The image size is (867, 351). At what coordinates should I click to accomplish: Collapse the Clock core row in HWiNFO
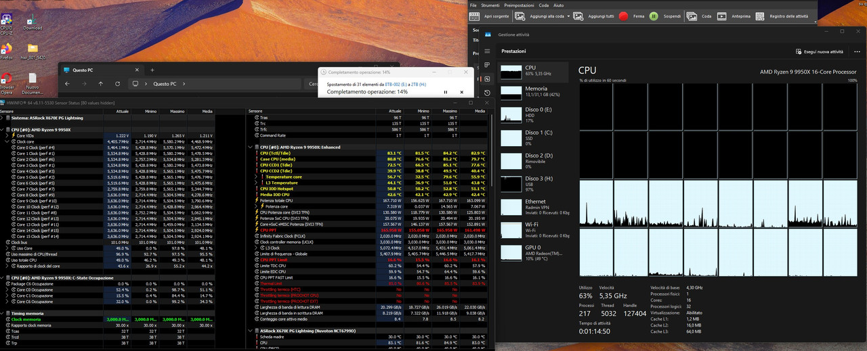[7, 141]
